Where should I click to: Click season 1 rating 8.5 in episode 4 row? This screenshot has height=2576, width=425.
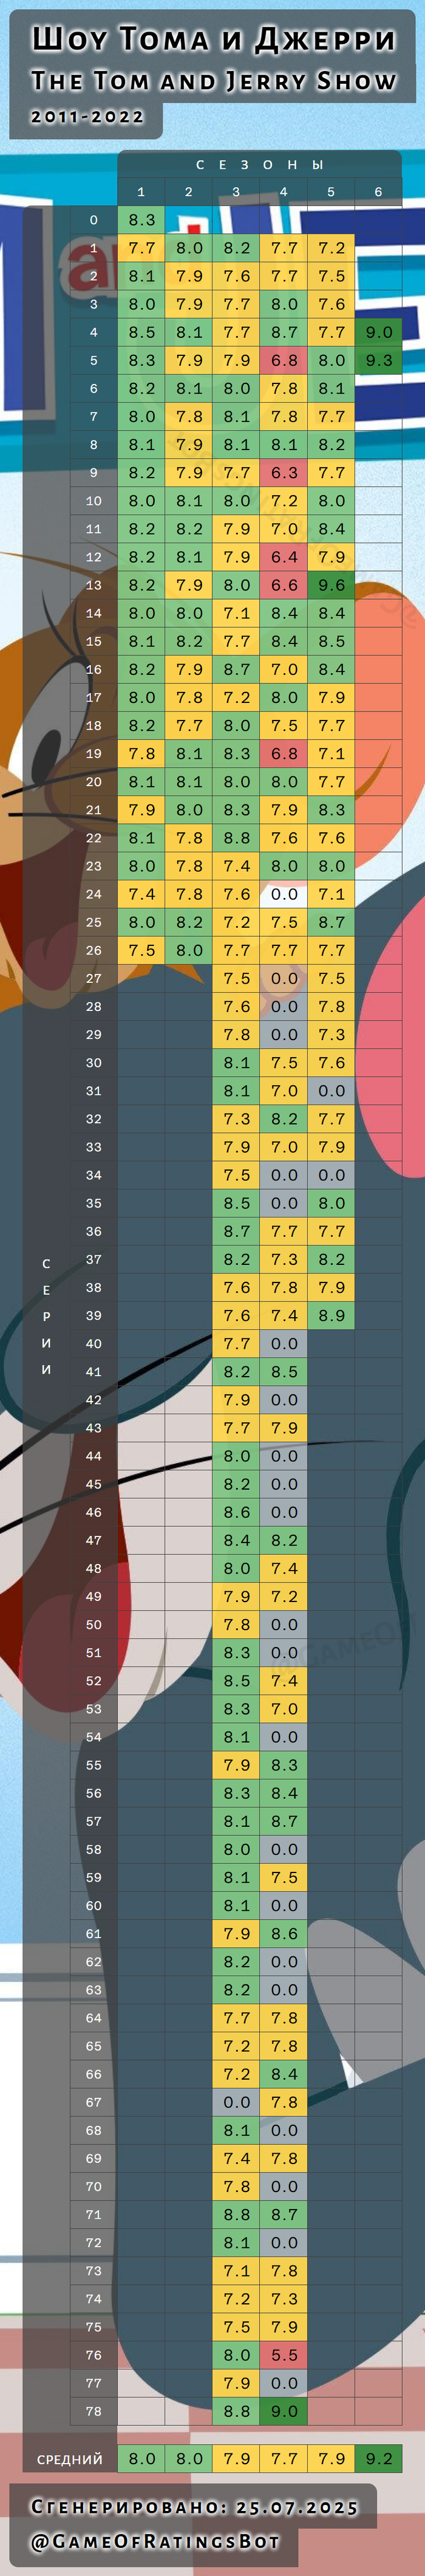click(142, 332)
